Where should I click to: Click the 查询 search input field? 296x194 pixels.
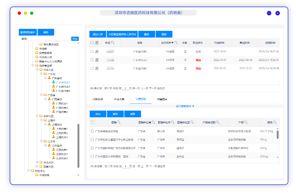49,39
